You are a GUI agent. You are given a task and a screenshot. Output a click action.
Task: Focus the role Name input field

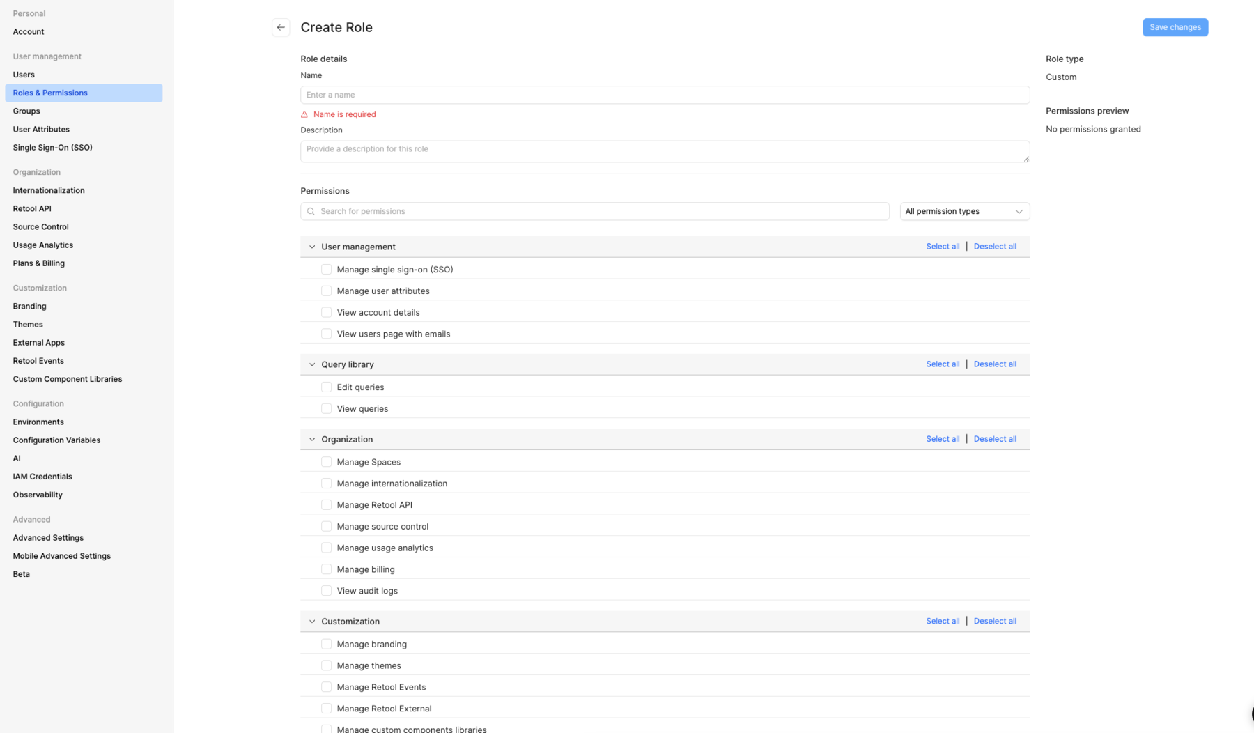click(665, 95)
